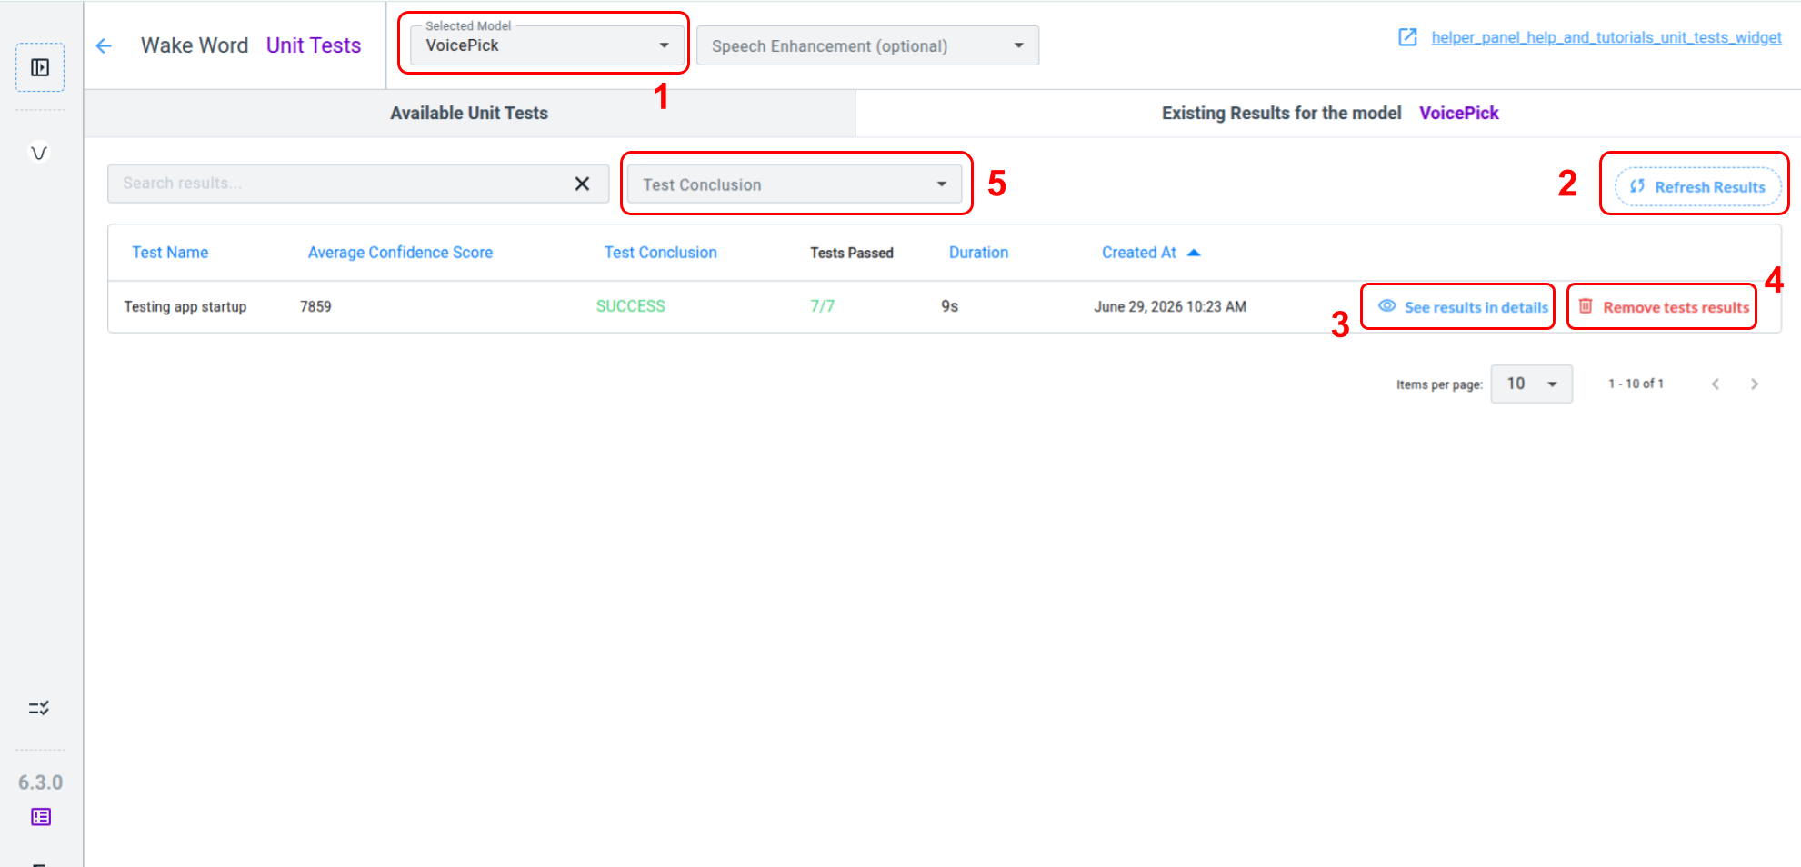The height and width of the screenshot is (867, 1801).
Task: Sort by Average Confidence Score column
Action: click(400, 253)
